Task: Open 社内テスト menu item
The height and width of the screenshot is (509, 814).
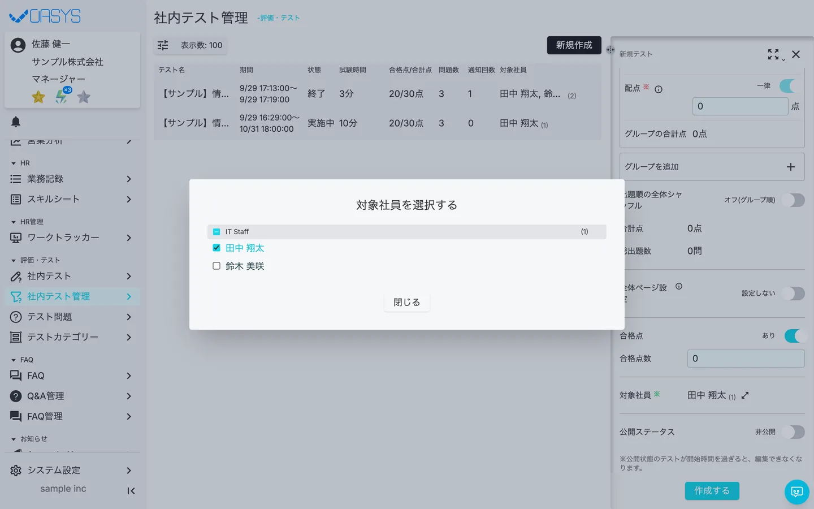Action: 72,276
